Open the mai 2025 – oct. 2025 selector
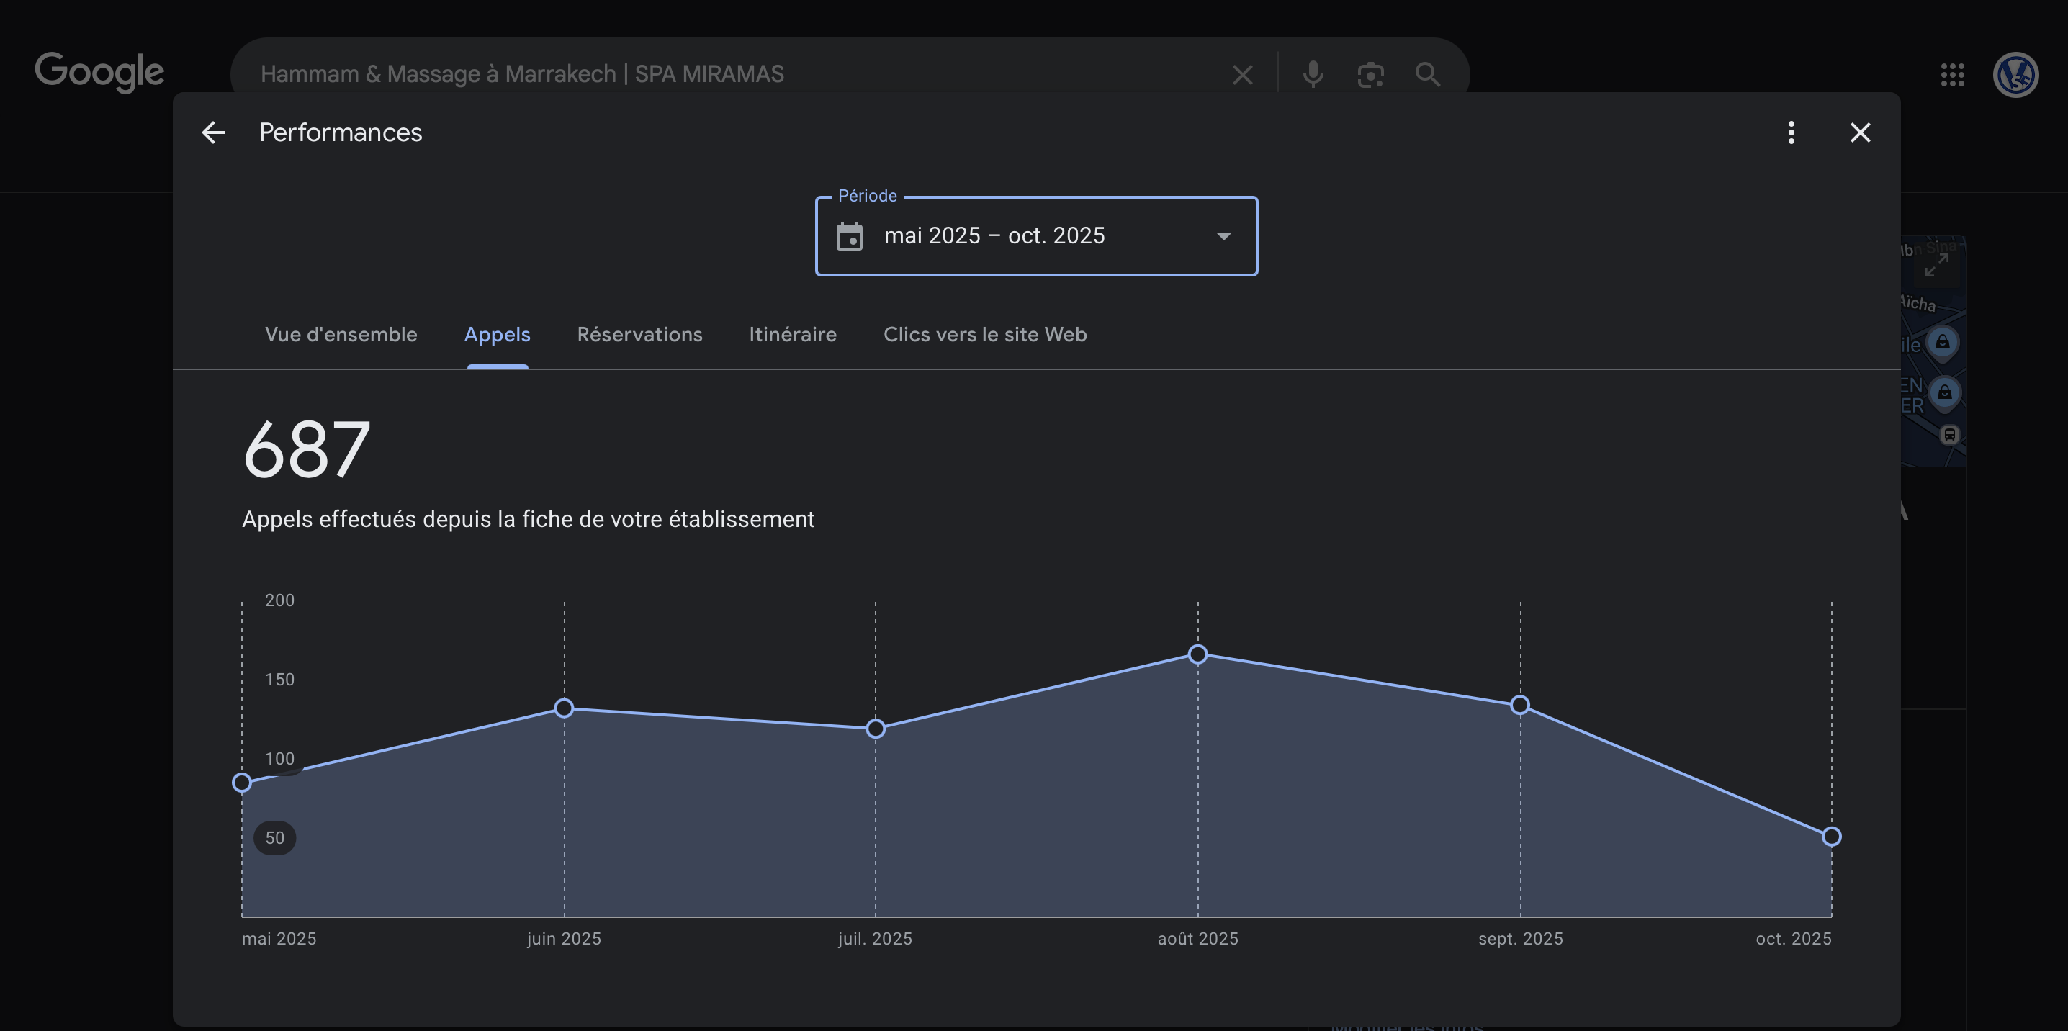Screen dimensions: 2068x1031 994,236
